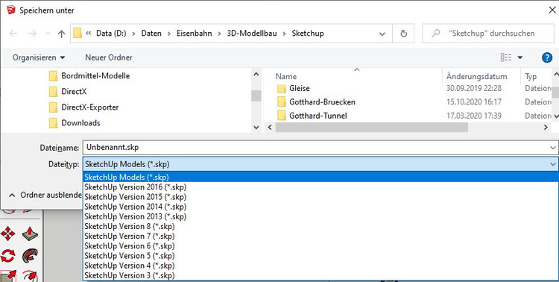The image size is (559, 282).
Task: Select the DirectX-Exporter tree folder
Action: (x=90, y=107)
